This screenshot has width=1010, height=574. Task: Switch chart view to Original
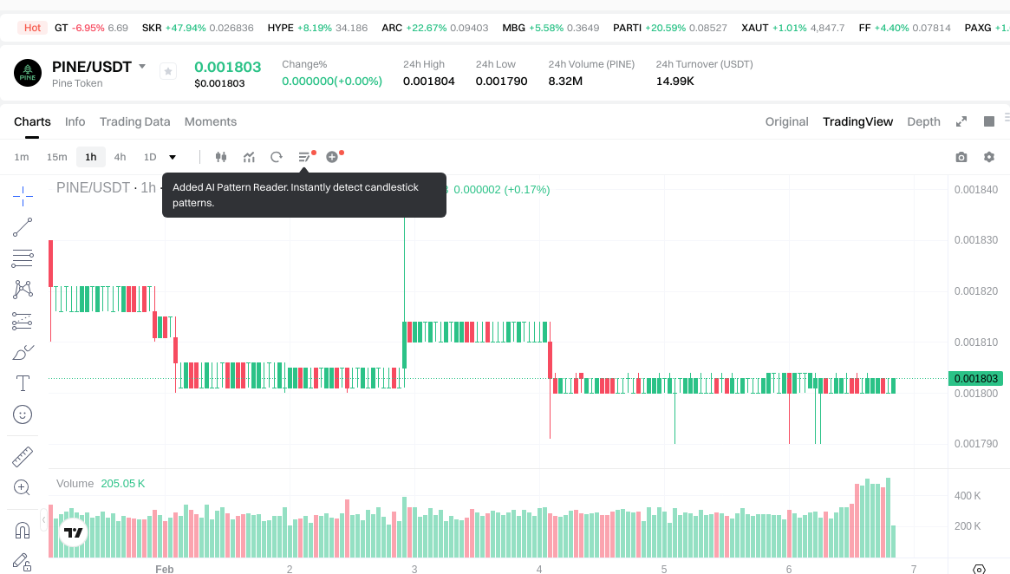pos(786,121)
